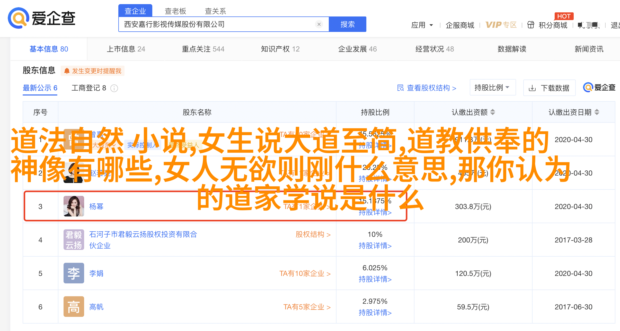Select the 企业发展 46 tab

coord(358,49)
